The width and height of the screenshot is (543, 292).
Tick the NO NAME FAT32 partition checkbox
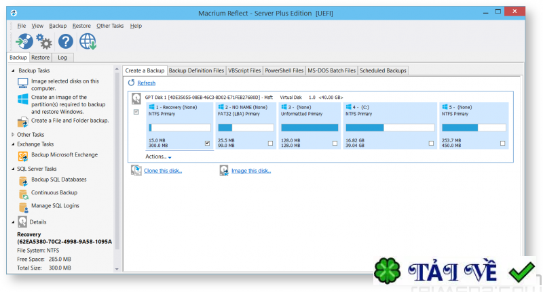(x=270, y=143)
